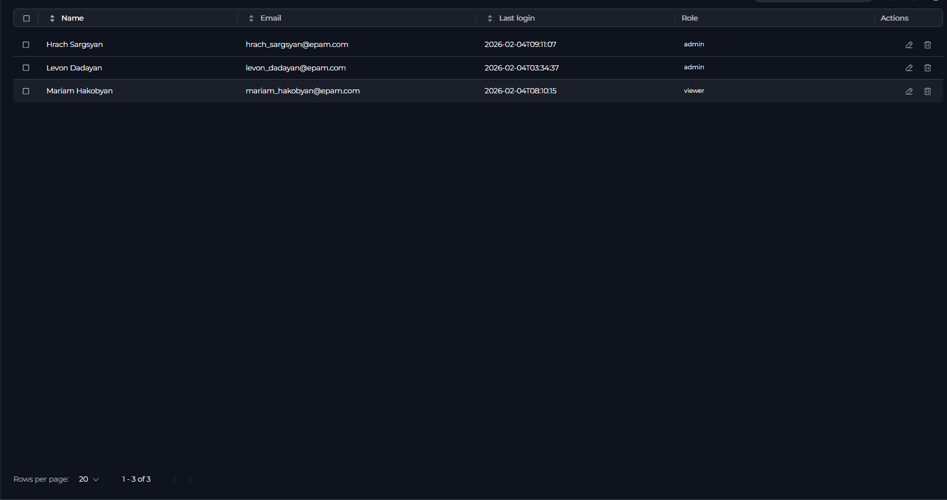Sort the table by Email column icon
947x500 pixels.
point(251,18)
